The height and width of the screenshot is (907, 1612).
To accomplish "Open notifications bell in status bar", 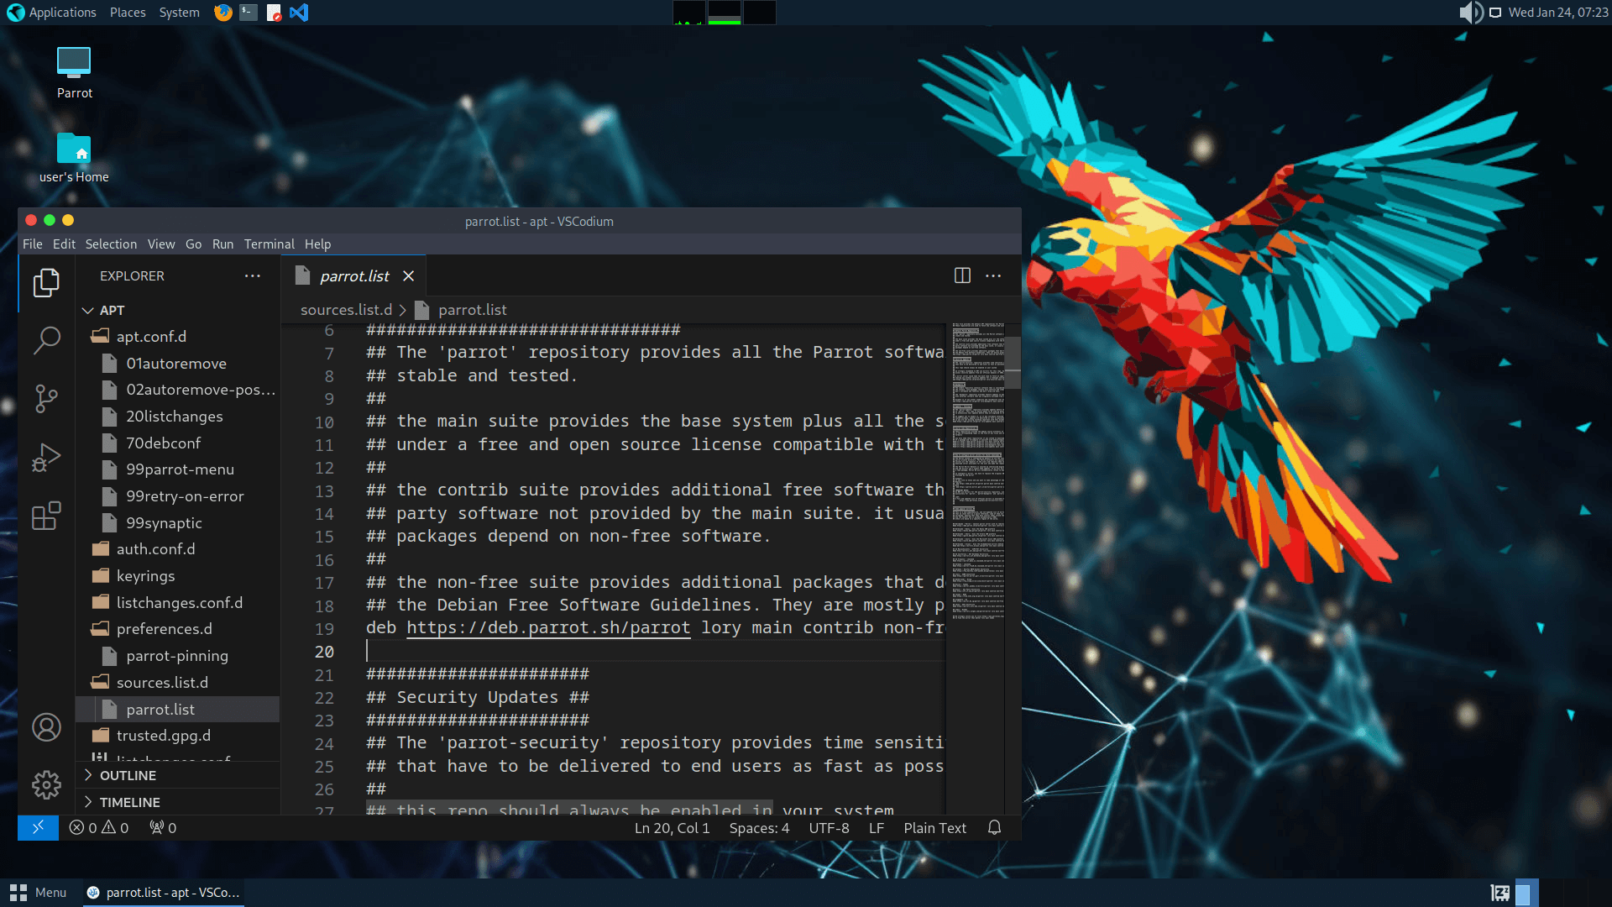I will click(994, 828).
